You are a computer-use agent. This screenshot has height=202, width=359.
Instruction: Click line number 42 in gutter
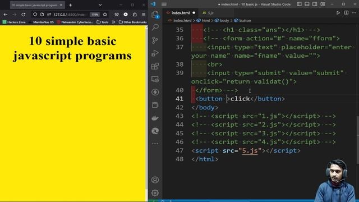pos(179,107)
